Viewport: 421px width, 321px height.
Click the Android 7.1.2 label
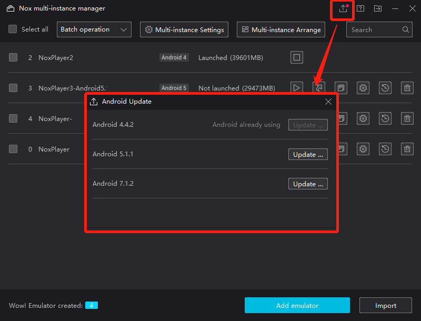click(113, 184)
